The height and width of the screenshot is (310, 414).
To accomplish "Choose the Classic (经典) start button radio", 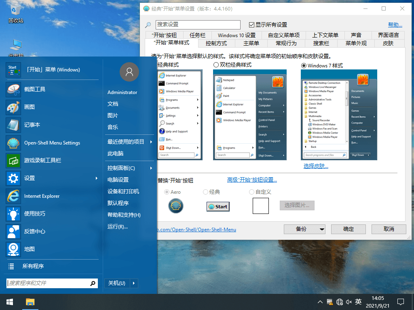I will 205,192.
